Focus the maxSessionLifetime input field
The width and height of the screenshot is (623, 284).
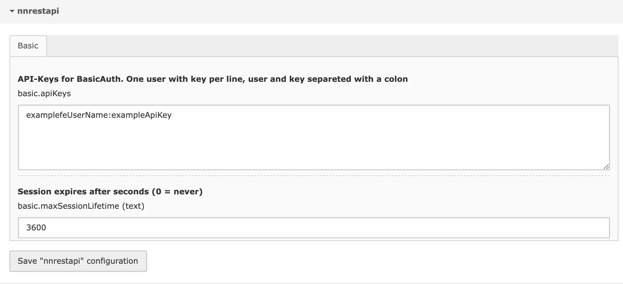click(x=314, y=228)
